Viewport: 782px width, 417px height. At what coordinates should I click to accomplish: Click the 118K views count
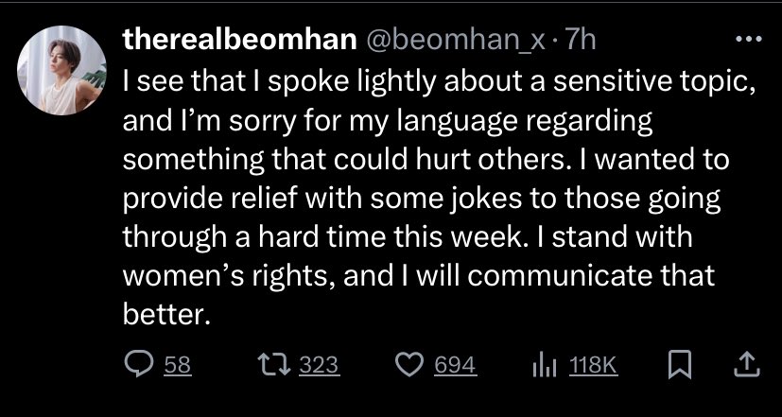coord(594,364)
